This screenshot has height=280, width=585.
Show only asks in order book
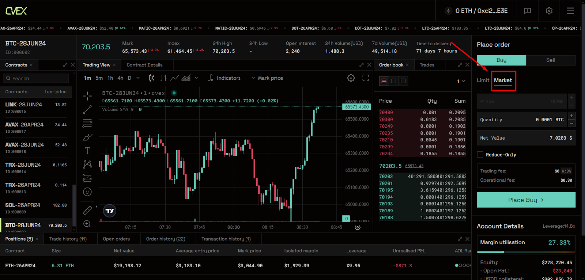(393, 81)
